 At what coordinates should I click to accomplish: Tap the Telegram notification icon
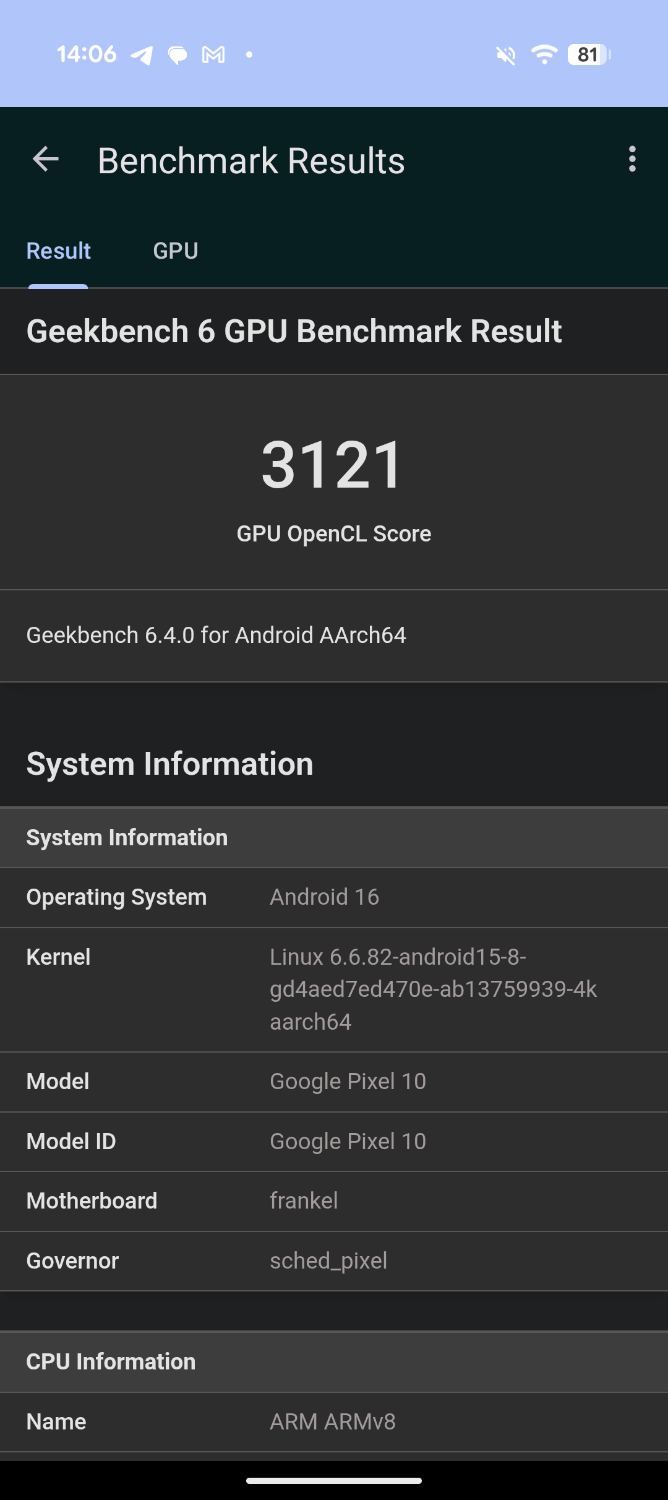pos(142,55)
